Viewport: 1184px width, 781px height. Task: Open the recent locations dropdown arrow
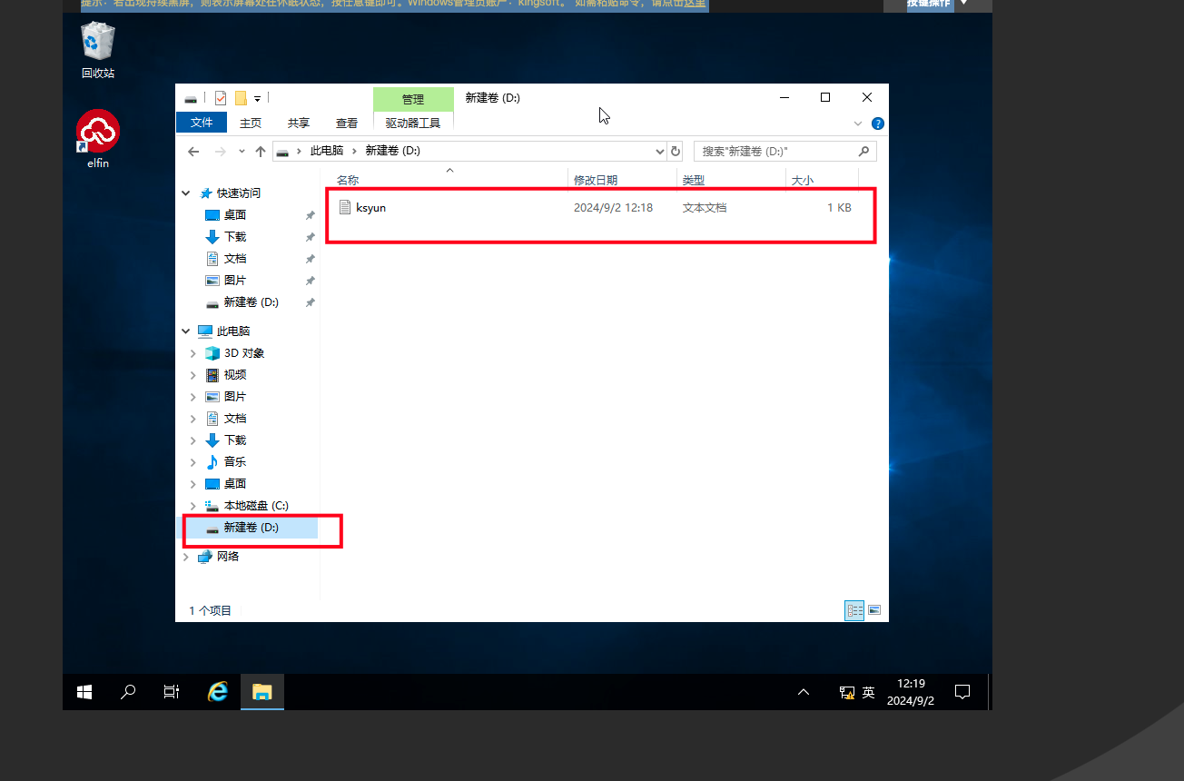point(242,151)
